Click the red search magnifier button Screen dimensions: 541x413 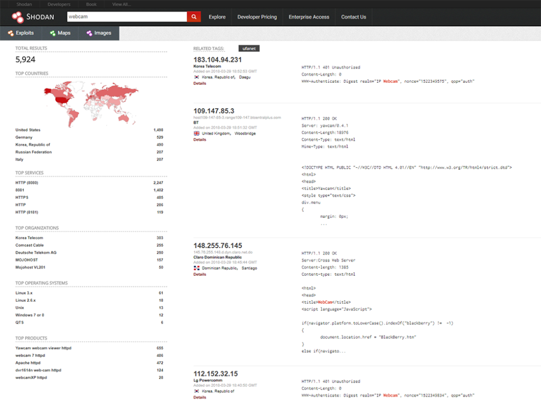[x=194, y=16]
